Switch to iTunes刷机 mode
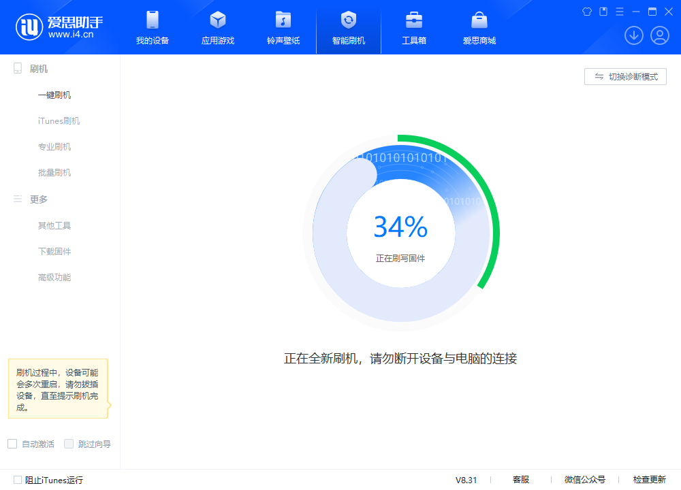The image size is (681, 490). 58,120
